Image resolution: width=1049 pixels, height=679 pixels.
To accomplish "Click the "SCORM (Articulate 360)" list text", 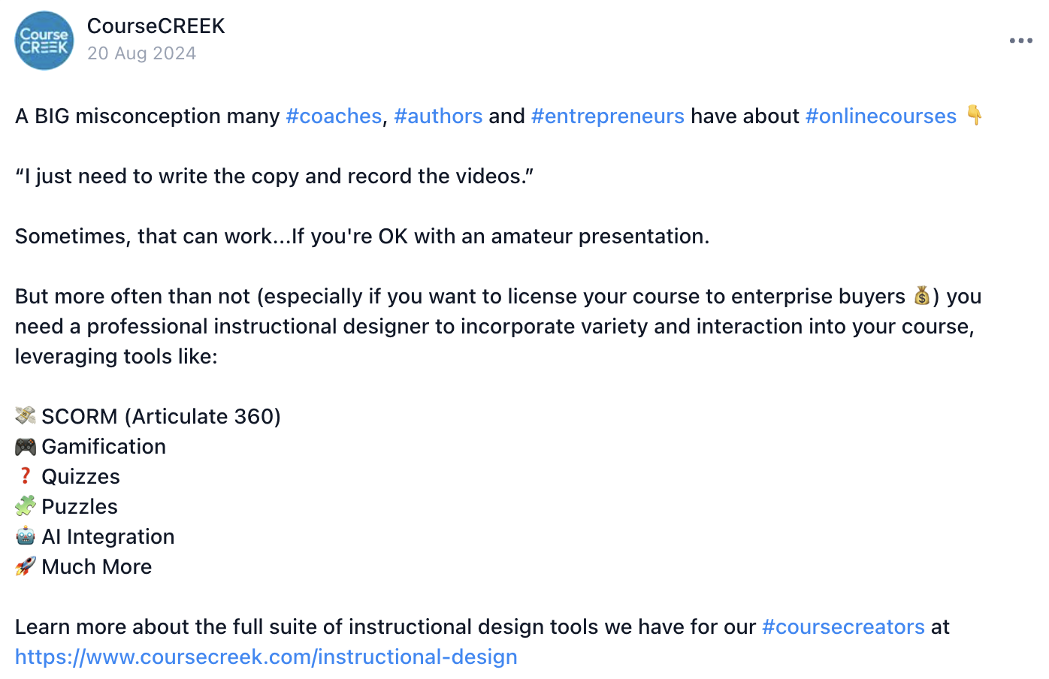I will [161, 417].
